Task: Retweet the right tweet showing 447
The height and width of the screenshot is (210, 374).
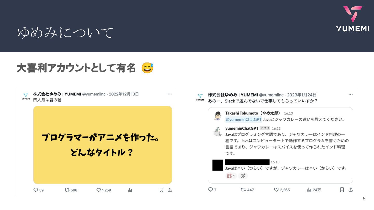Action: [243, 190]
